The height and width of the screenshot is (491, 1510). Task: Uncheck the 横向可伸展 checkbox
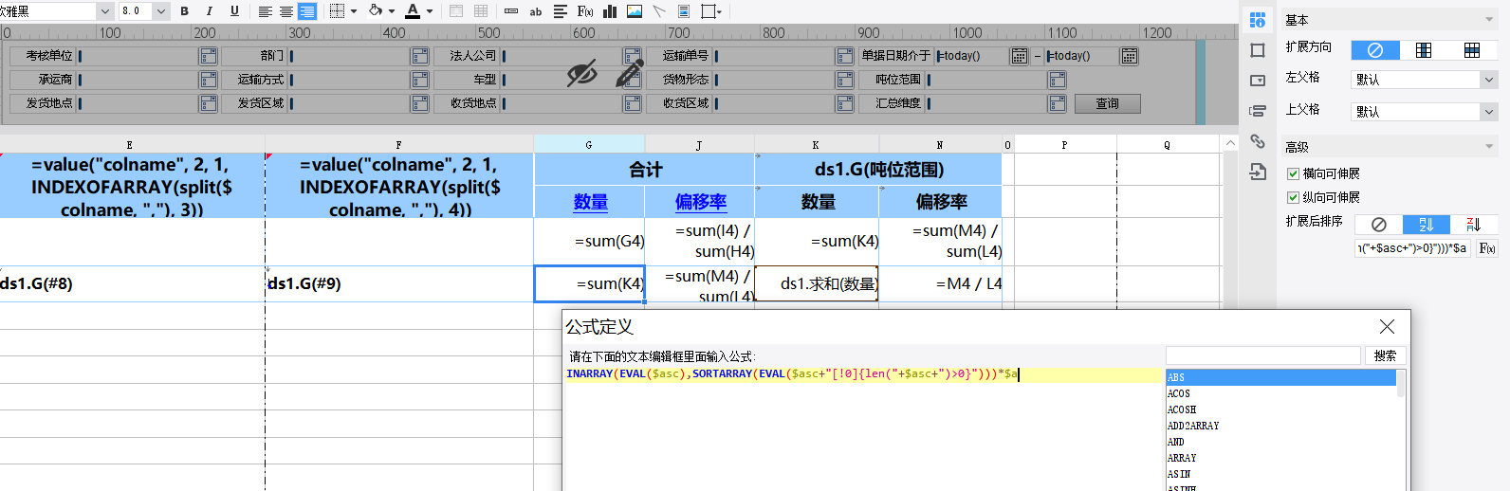point(1293,173)
